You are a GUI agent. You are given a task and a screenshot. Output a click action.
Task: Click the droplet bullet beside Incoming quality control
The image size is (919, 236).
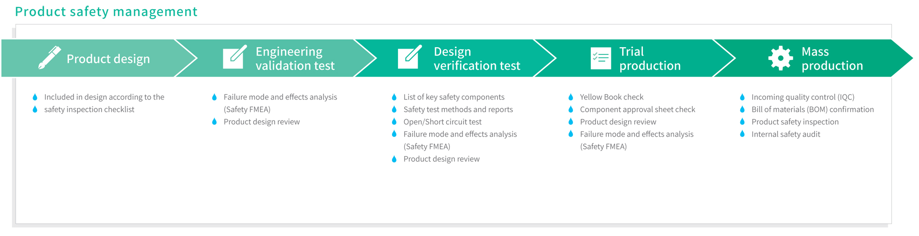[743, 97]
